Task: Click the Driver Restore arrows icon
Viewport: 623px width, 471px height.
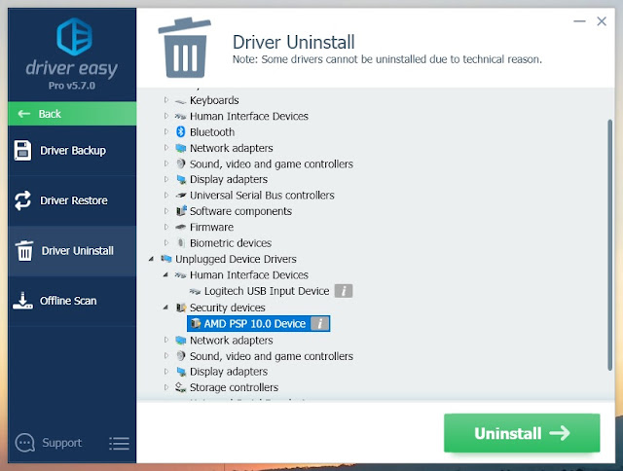Action: point(22,200)
